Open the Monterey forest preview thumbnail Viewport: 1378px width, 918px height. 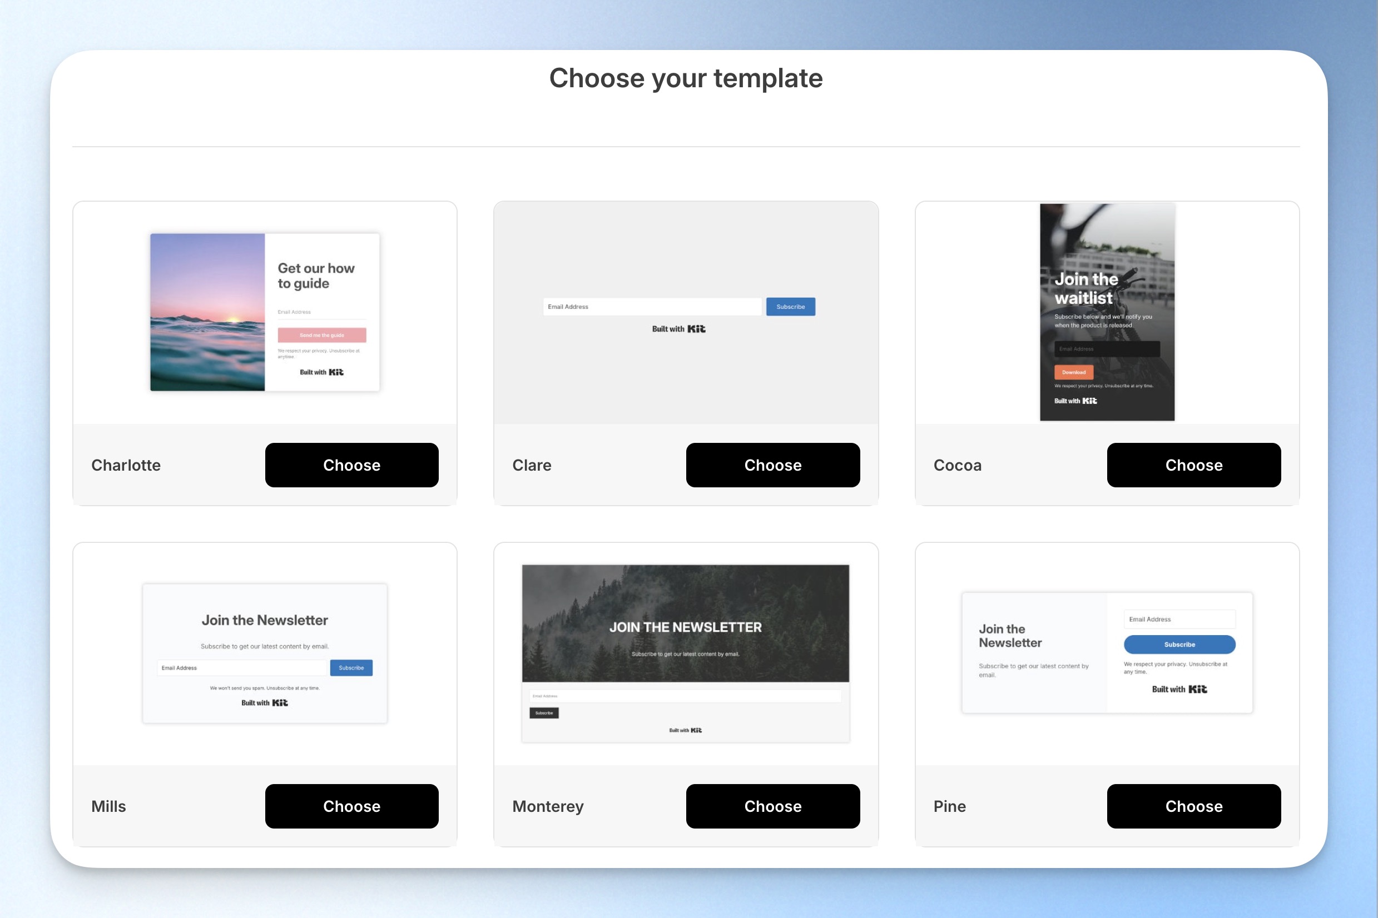tap(686, 653)
